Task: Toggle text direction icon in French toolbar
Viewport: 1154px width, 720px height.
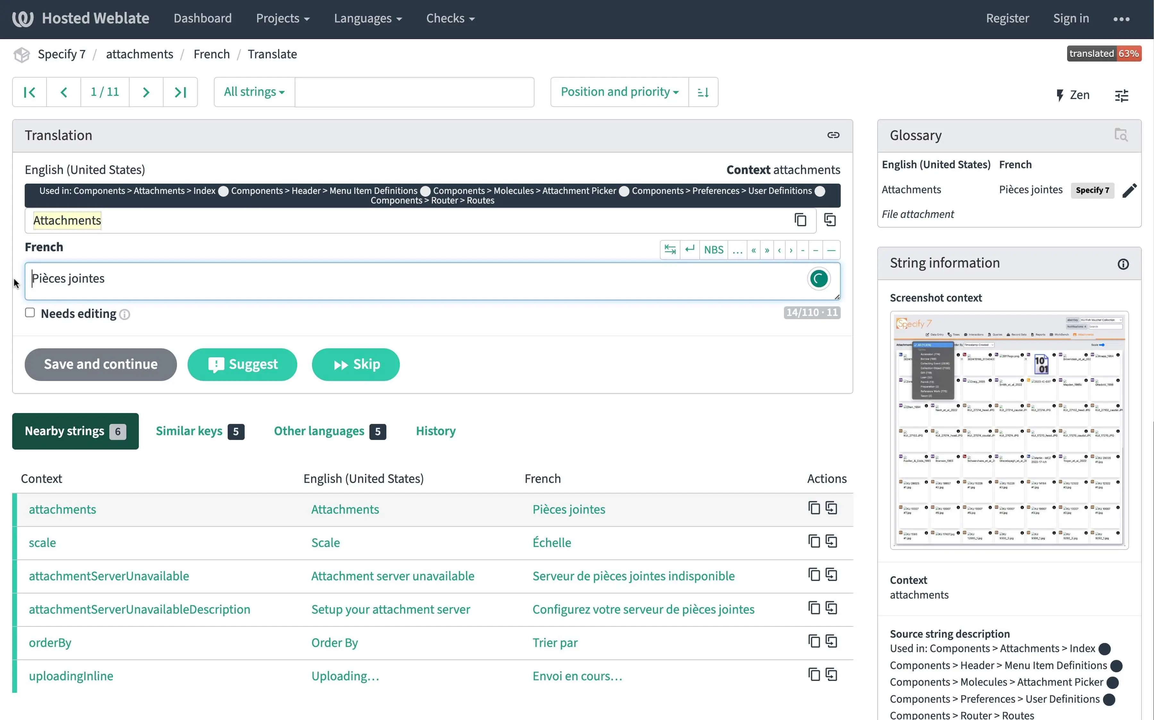Action: 670,250
